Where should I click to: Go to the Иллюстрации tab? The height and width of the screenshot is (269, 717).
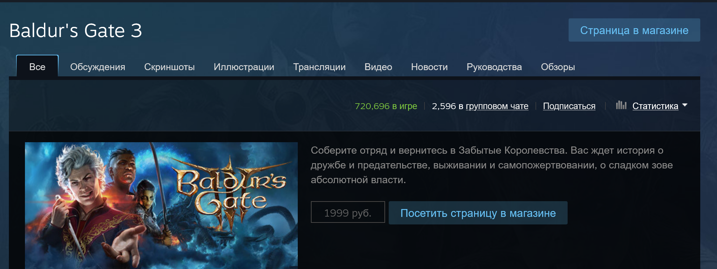pos(244,67)
